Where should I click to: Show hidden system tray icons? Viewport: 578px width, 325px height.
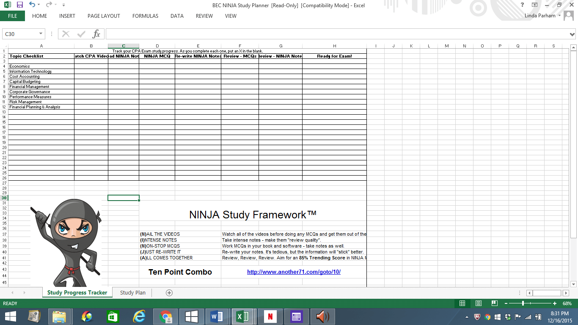(x=467, y=317)
